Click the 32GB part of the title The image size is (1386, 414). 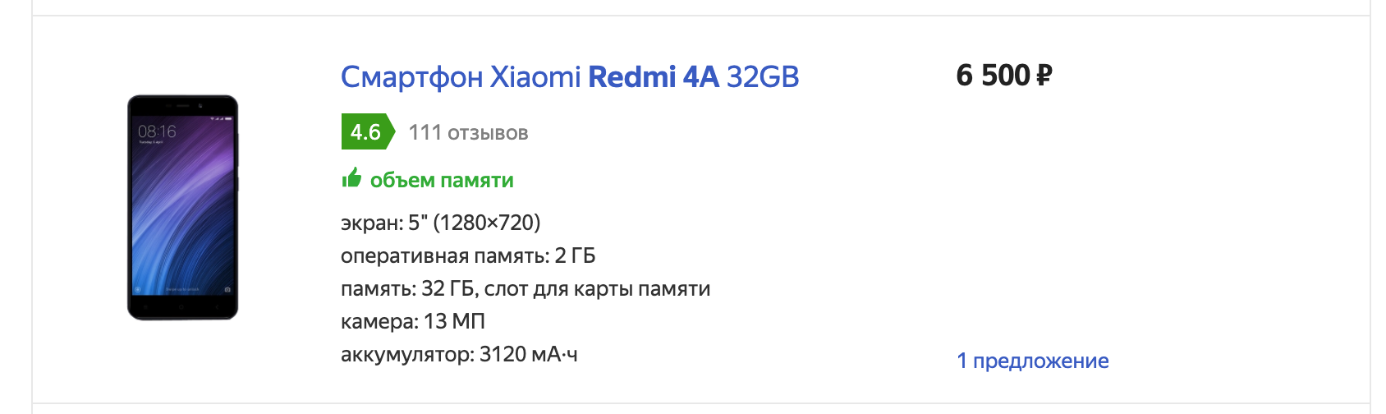pos(763,76)
